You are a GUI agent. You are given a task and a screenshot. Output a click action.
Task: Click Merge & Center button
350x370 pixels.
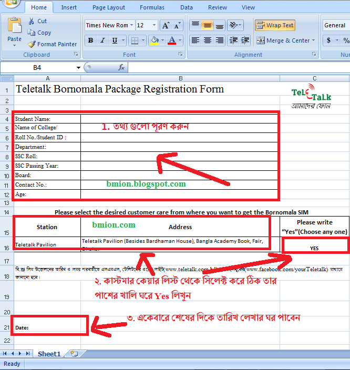point(283,40)
